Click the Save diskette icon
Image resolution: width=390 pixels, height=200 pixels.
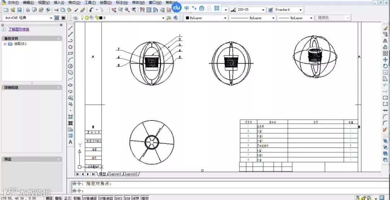click(19, 10)
